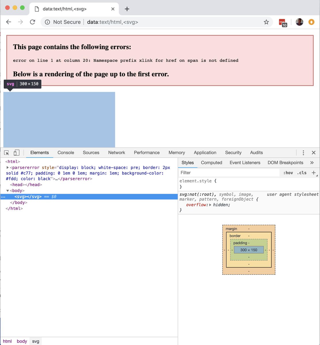
Task: Select the inspect element cursor icon
Action: point(6,153)
